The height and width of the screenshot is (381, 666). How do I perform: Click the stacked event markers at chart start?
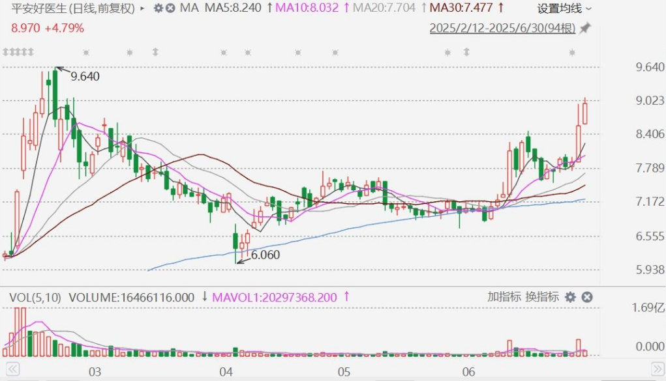pyautogui.click(x=18, y=52)
